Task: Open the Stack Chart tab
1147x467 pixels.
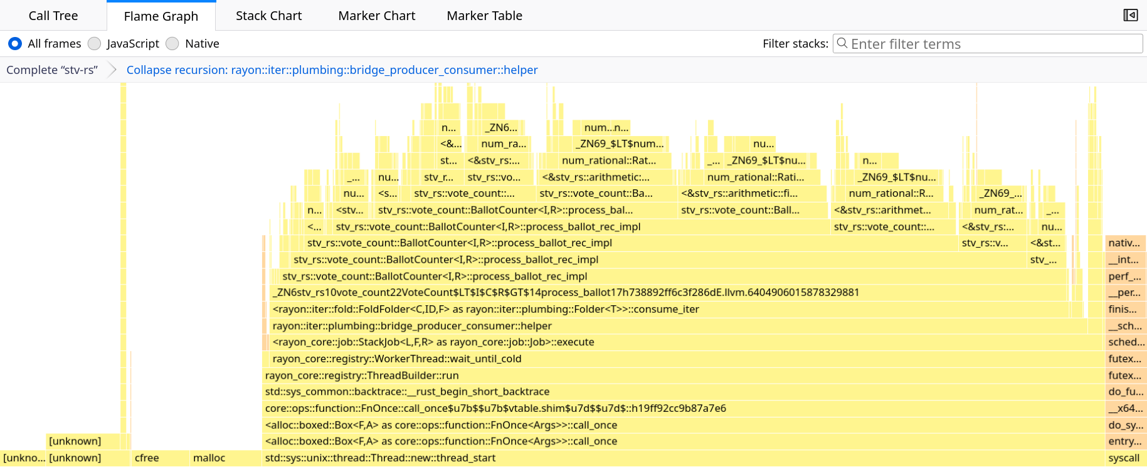Action: 268,16
